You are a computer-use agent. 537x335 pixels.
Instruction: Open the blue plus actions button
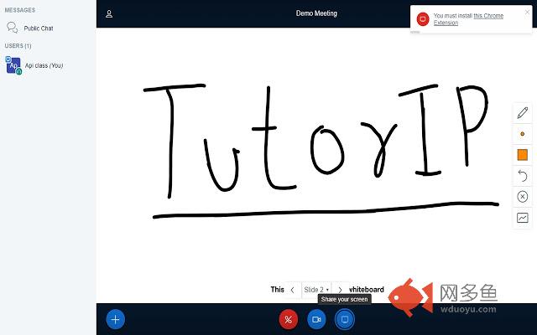pyautogui.click(x=116, y=319)
